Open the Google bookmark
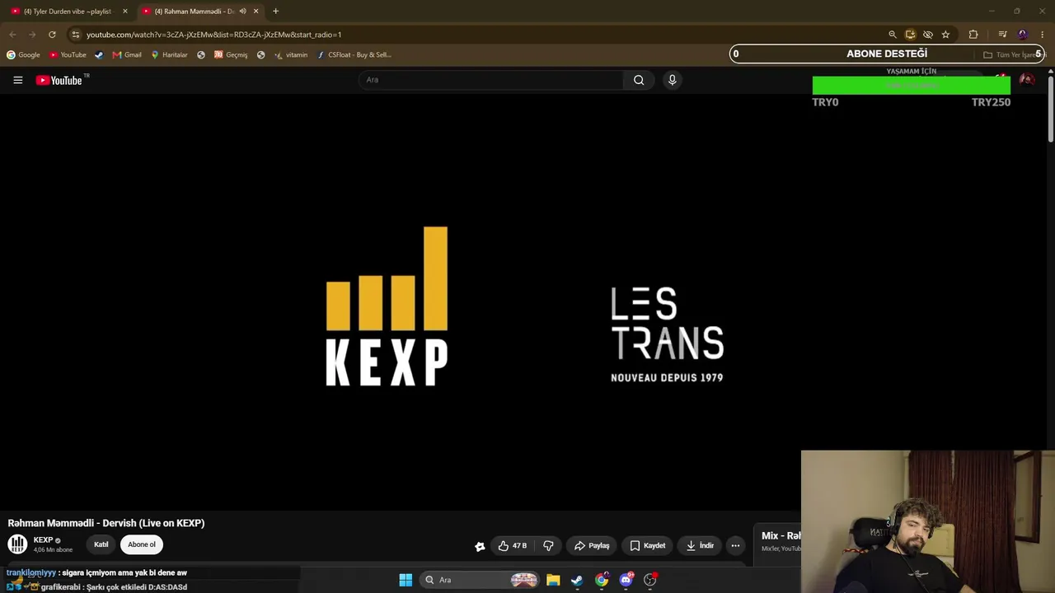 click(x=23, y=55)
